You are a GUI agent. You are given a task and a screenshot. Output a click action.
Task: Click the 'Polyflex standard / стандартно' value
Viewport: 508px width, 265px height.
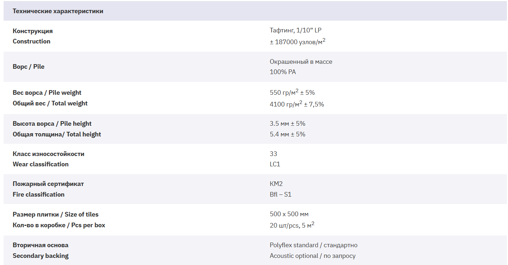coord(313,245)
